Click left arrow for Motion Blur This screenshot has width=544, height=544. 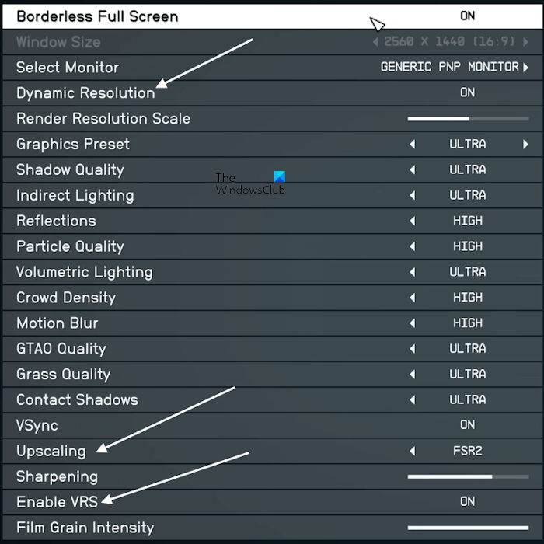point(413,323)
